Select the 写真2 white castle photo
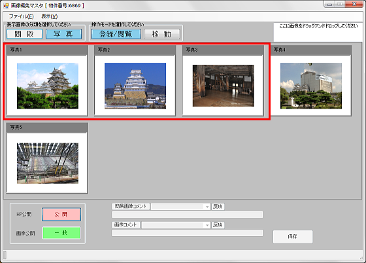 point(135,86)
